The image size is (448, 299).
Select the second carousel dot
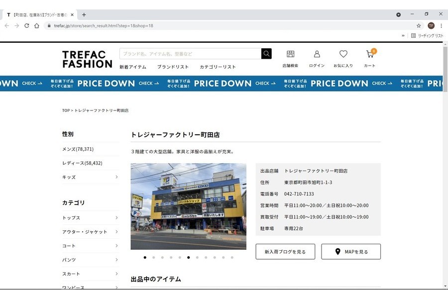click(x=154, y=257)
